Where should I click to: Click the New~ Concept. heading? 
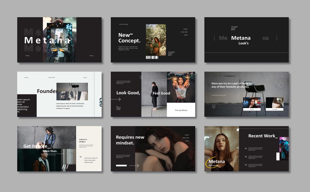(x=129, y=38)
